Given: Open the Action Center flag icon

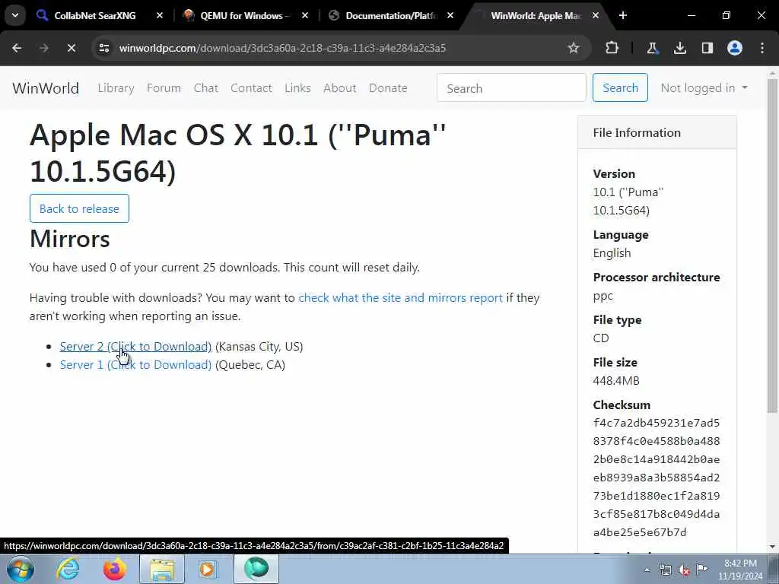Looking at the screenshot, I should point(702,569).
